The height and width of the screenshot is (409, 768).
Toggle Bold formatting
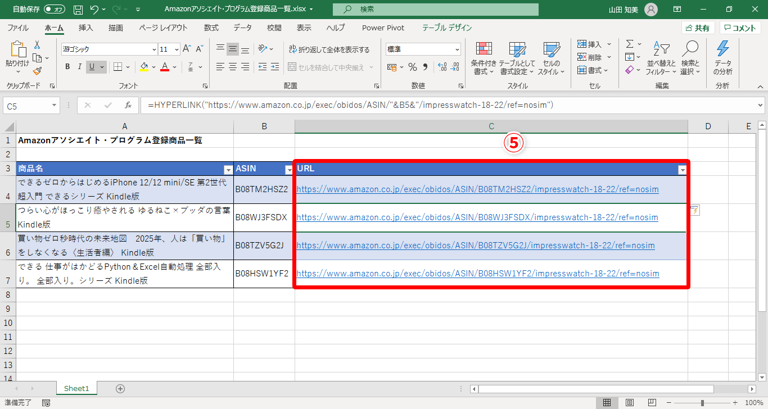[67, 67]
